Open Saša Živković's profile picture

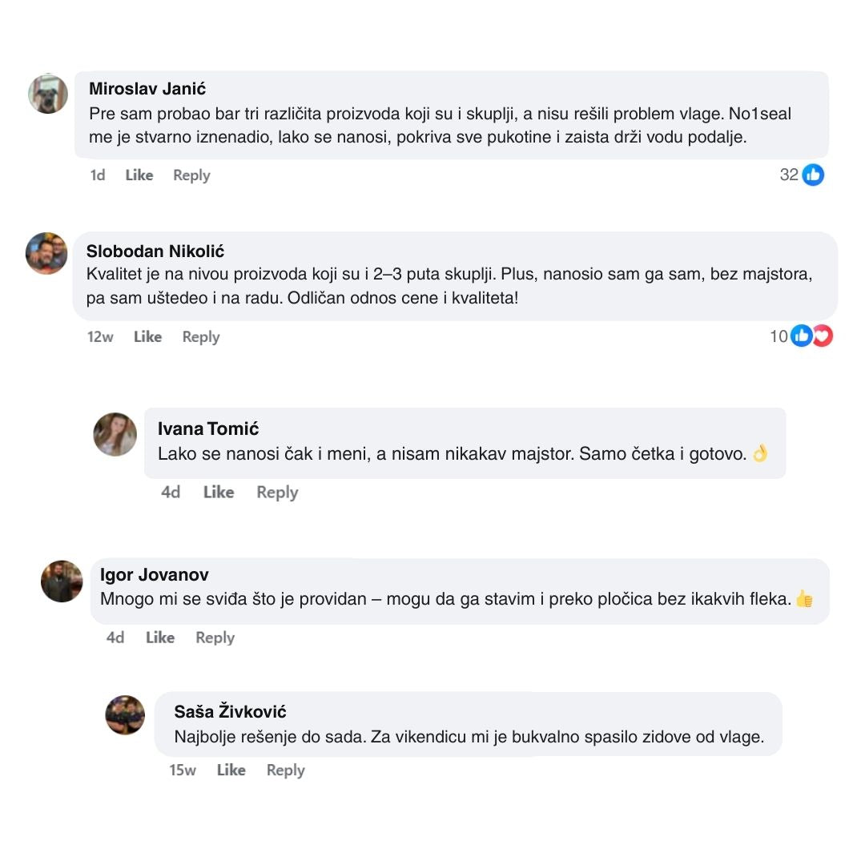coord(125,715)
